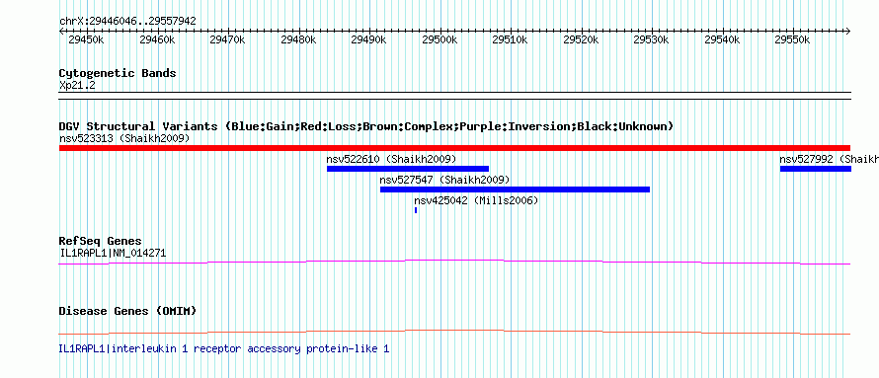Screen dimensions: 879x378
Task: Click the Disease Genes (OMIM) track title
Action: (127, 311)
